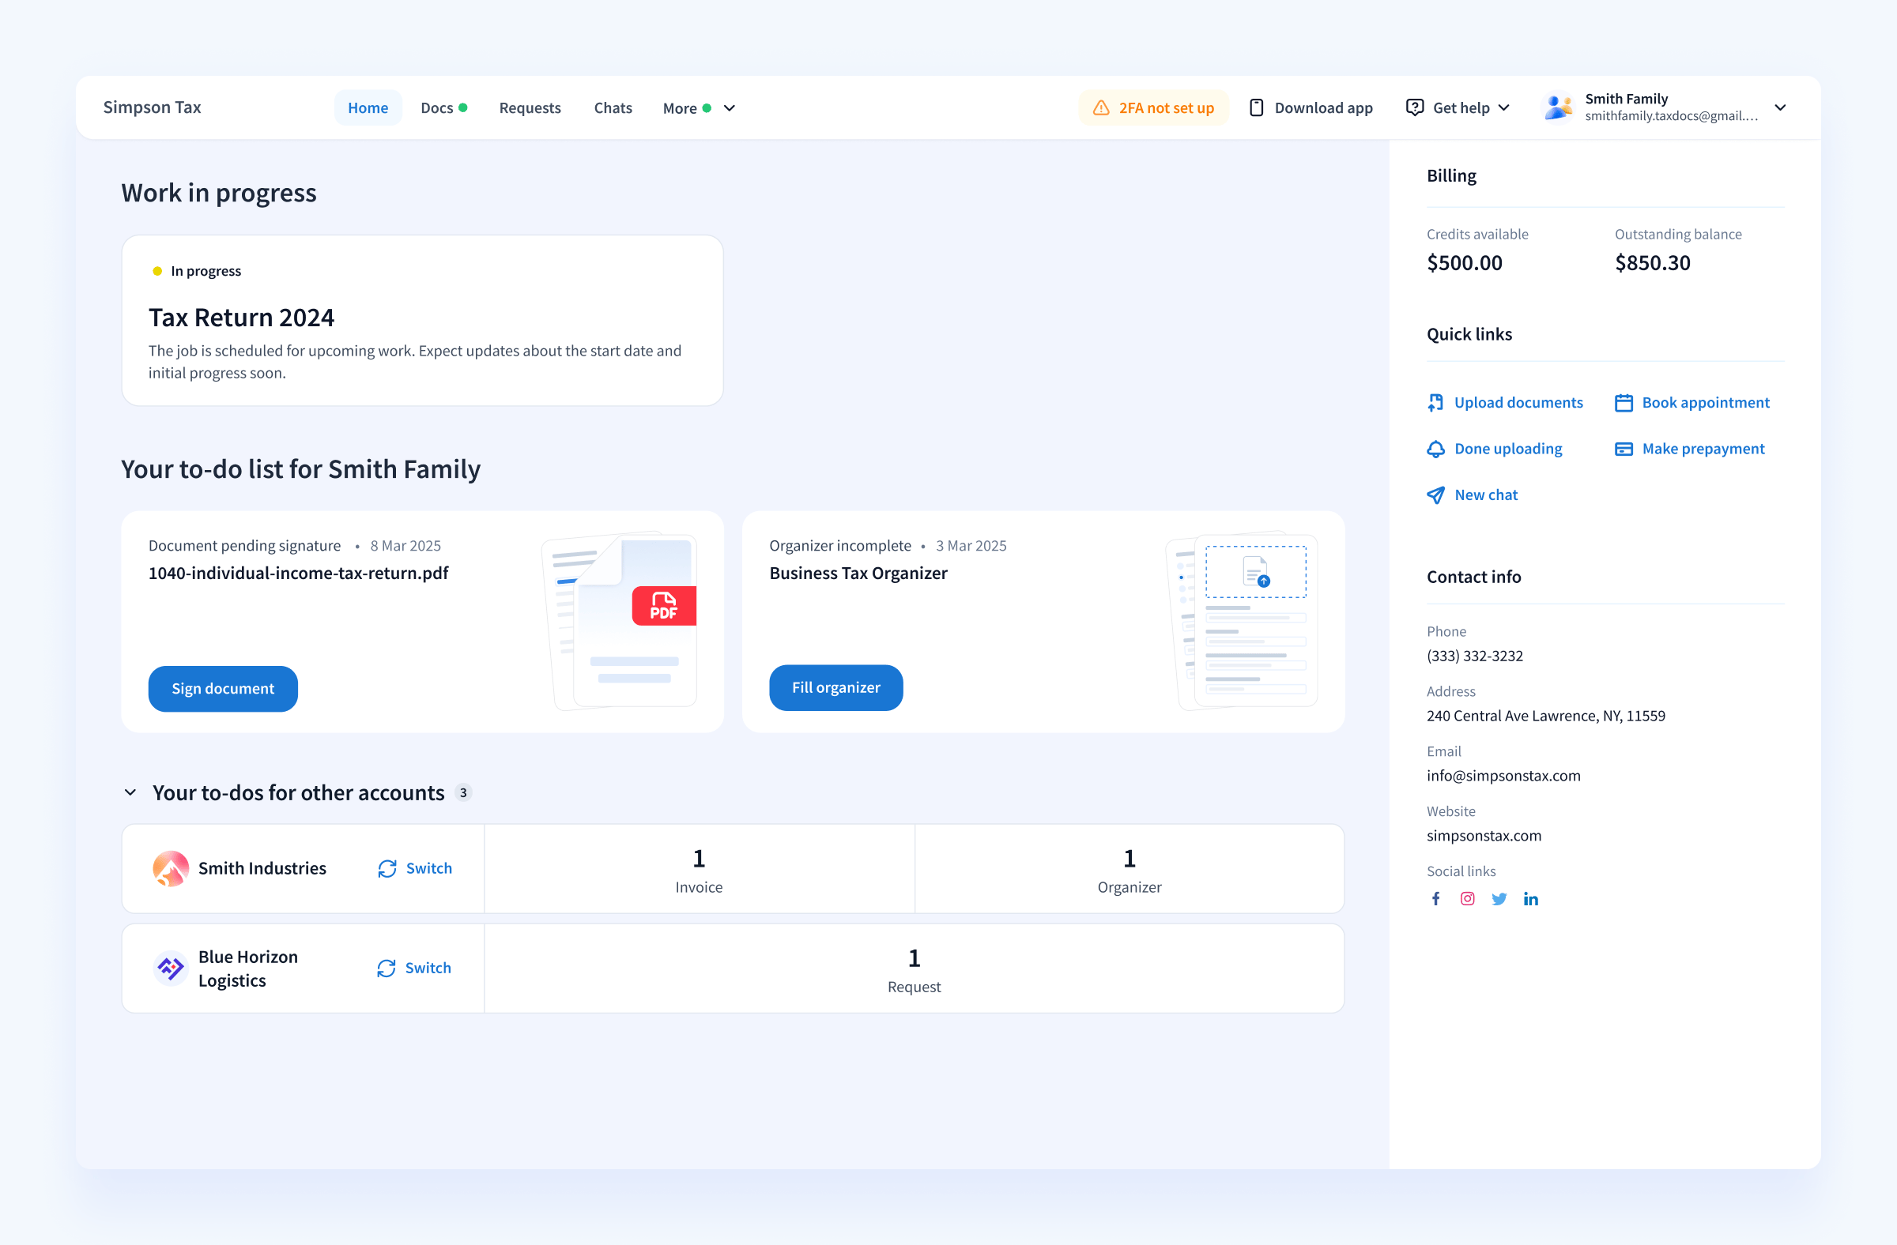
Task: Click the Get help question icon
Action: coord(1415,107)
